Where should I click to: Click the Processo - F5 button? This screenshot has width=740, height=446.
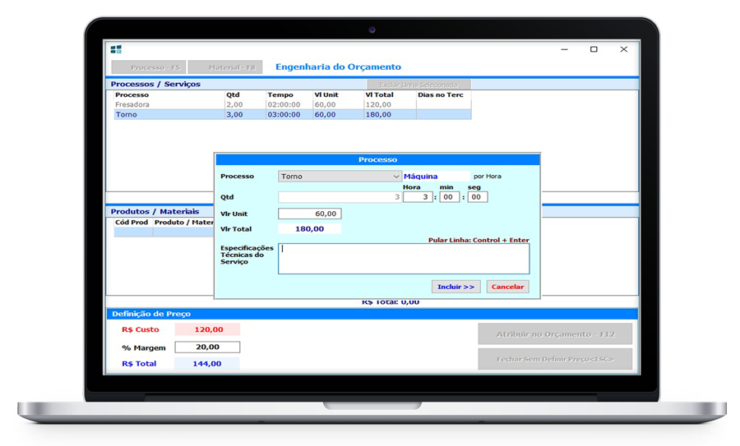pos(149,67)
